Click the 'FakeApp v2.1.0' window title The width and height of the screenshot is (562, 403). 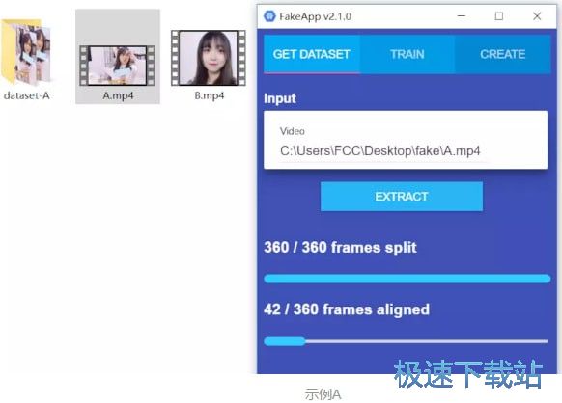tap(316, 16)
